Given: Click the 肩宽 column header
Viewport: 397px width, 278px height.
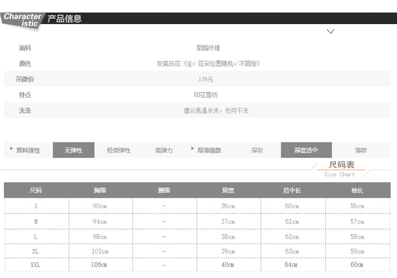Looking at the screenshot, I should click(228, 190).
